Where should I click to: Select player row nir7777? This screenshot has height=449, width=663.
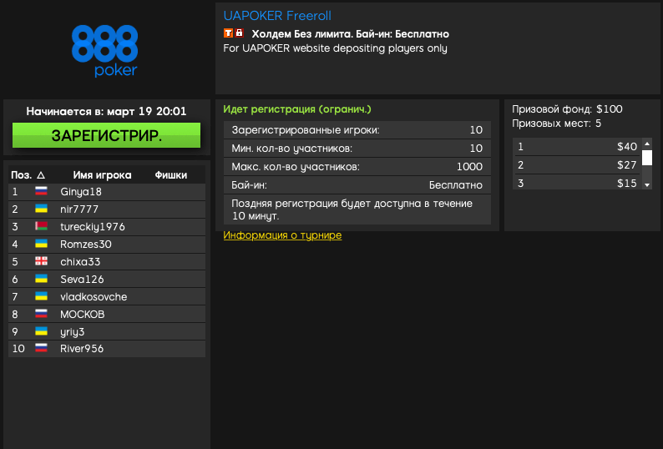point(107,209)
